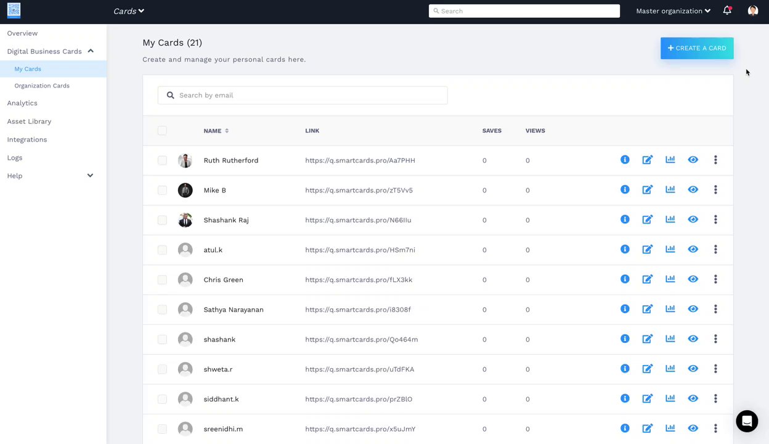Focus the Search by email field
Screen dimensions: 769x444
pos(308,96)
